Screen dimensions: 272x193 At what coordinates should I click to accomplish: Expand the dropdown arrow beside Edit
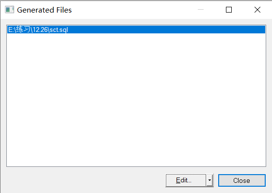pos(210,180)
